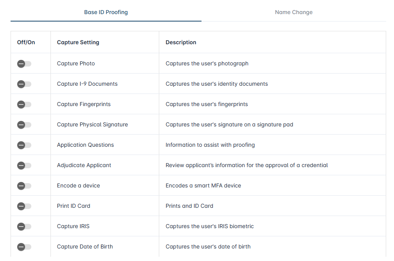Toggle Adjudicate Applicant setting on

tap(24, 166)
